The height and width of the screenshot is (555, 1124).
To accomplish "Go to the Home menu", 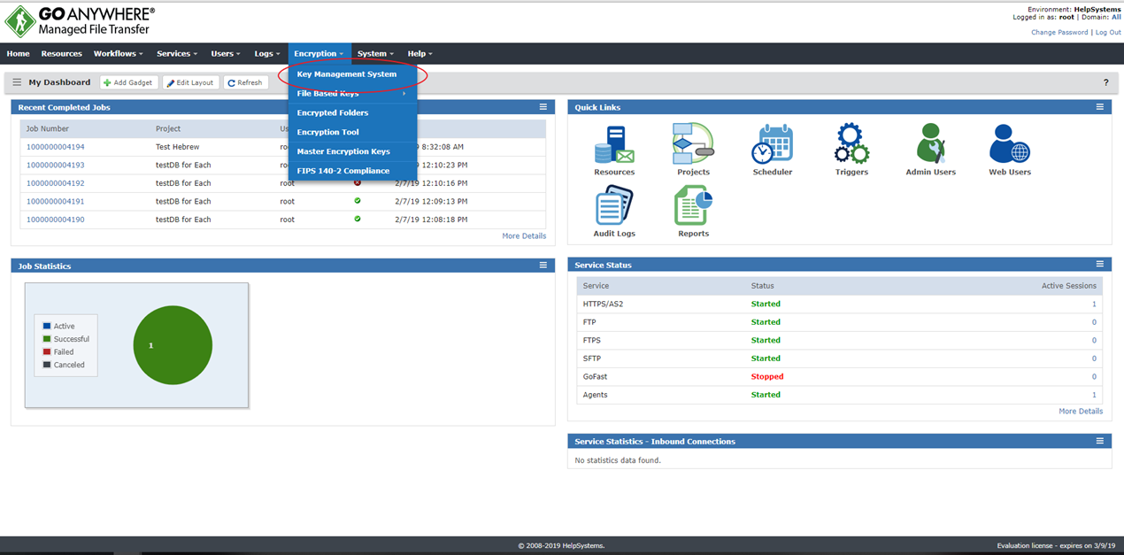I will coord(19,54).
